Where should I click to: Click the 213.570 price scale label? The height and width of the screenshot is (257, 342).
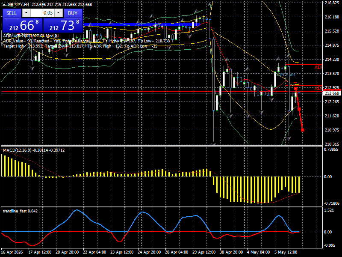[x=332, y=74]
